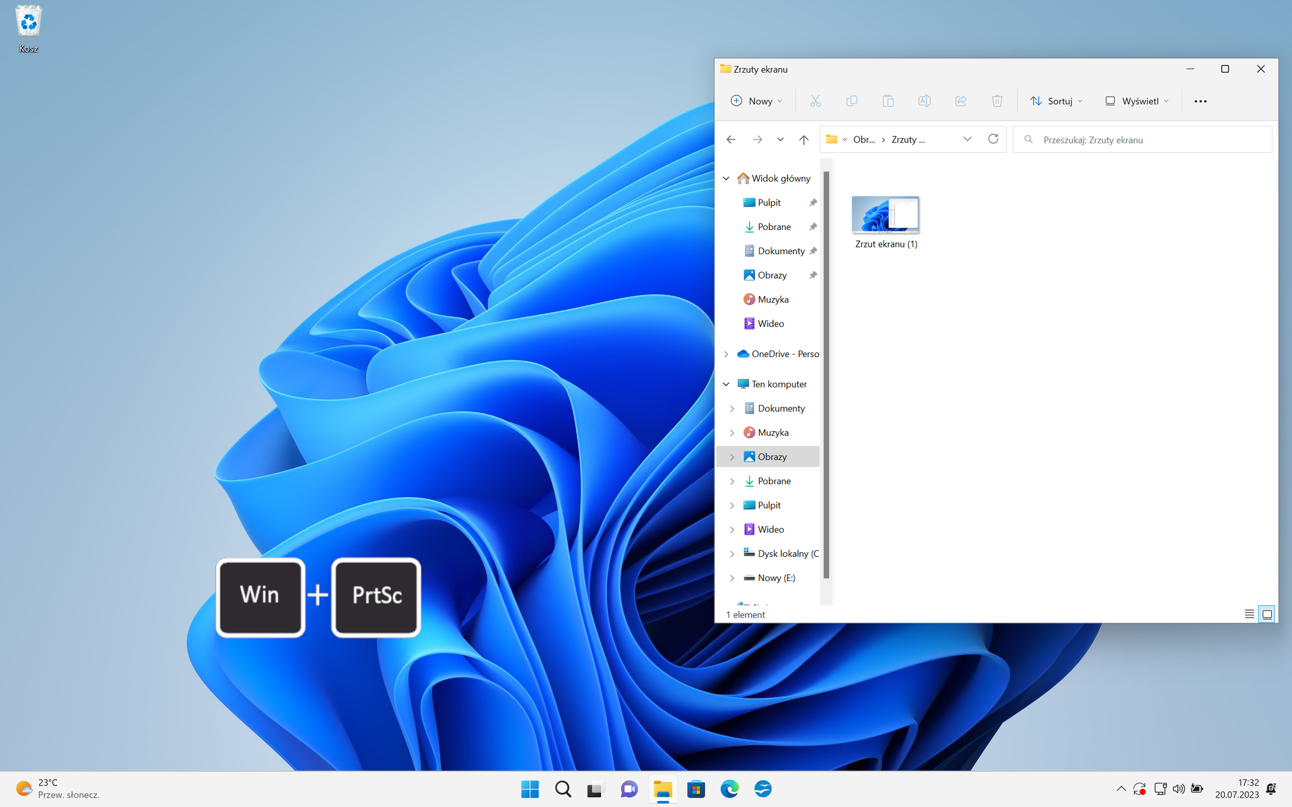Collapse the Ten komputer section
The height and width of the screenshot is (807, 1292).
click(726, 383)
